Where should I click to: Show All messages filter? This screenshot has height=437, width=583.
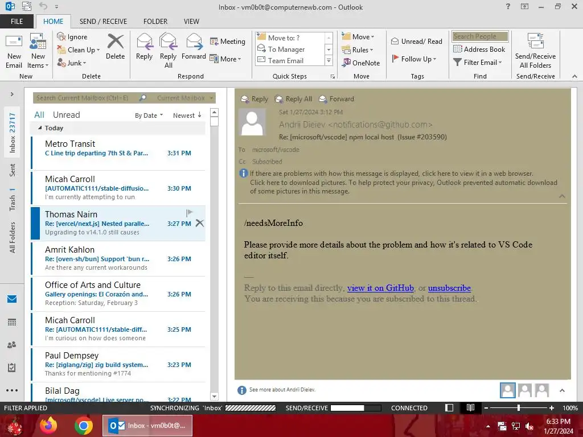(x=39, y=115)
